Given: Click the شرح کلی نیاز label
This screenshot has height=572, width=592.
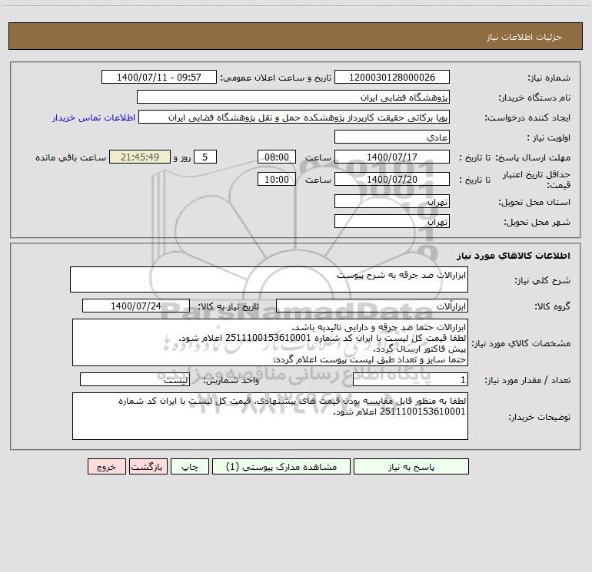Looking at the screenshot, I should pyautogui.click(x=543, y=280).
